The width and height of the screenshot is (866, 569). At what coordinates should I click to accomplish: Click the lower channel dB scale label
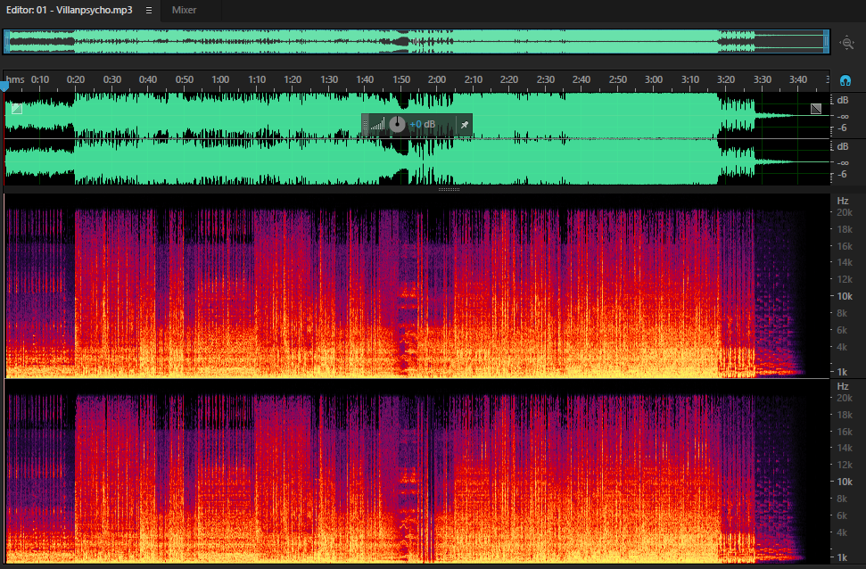pyautogui.click(x=842, y=146)
